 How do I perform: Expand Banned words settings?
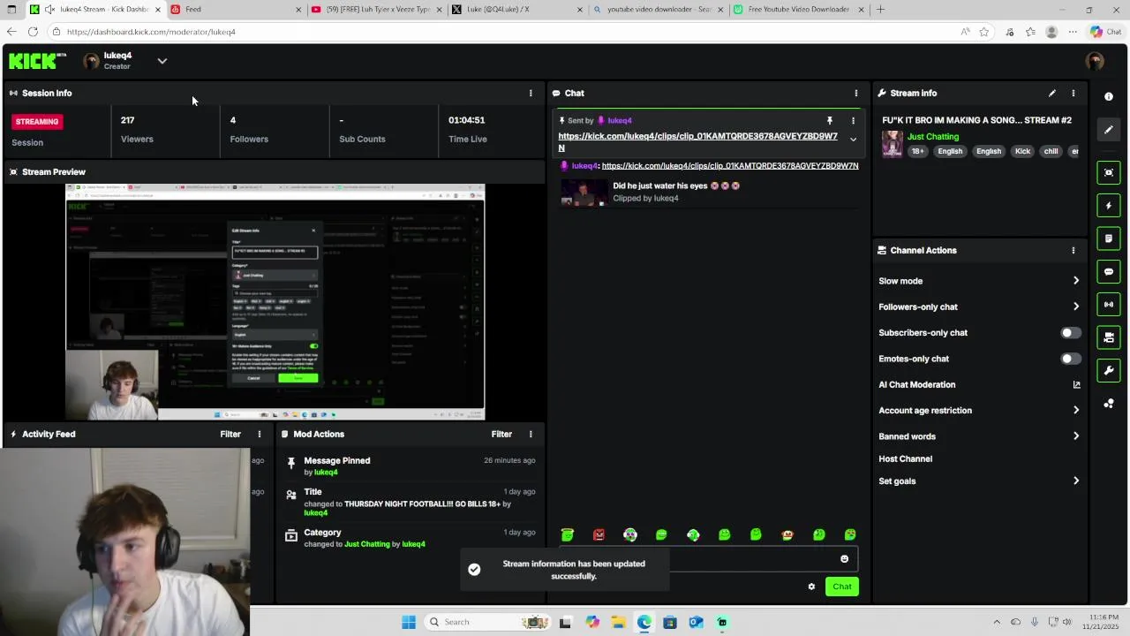pos(979,436)
